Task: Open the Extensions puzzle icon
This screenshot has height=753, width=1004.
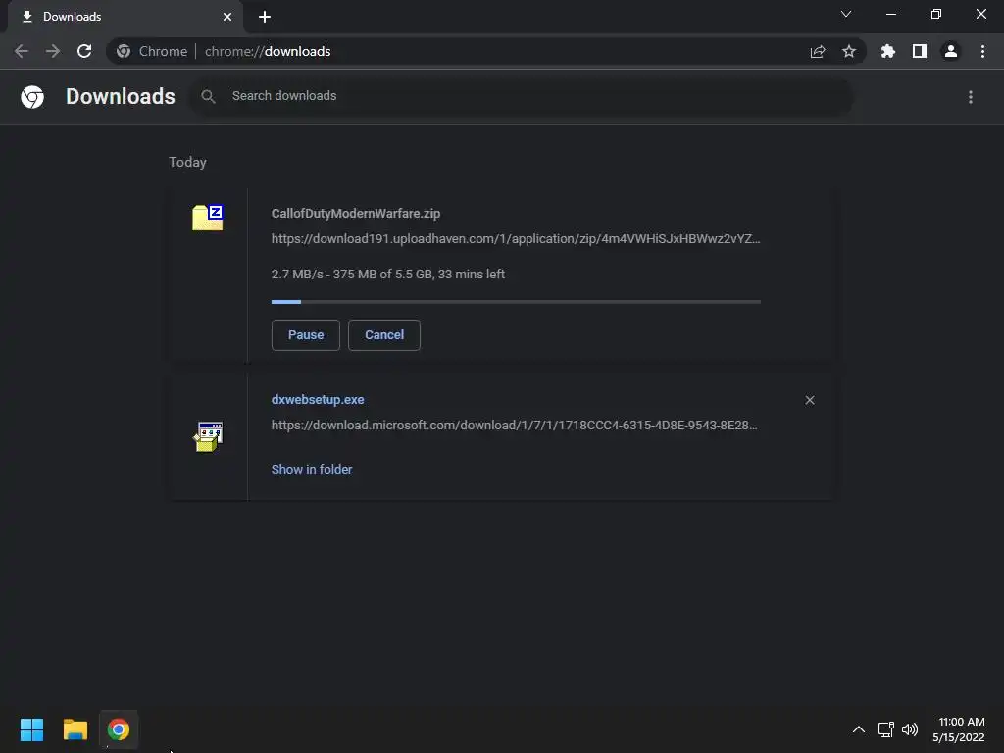Action: [888, 51]
